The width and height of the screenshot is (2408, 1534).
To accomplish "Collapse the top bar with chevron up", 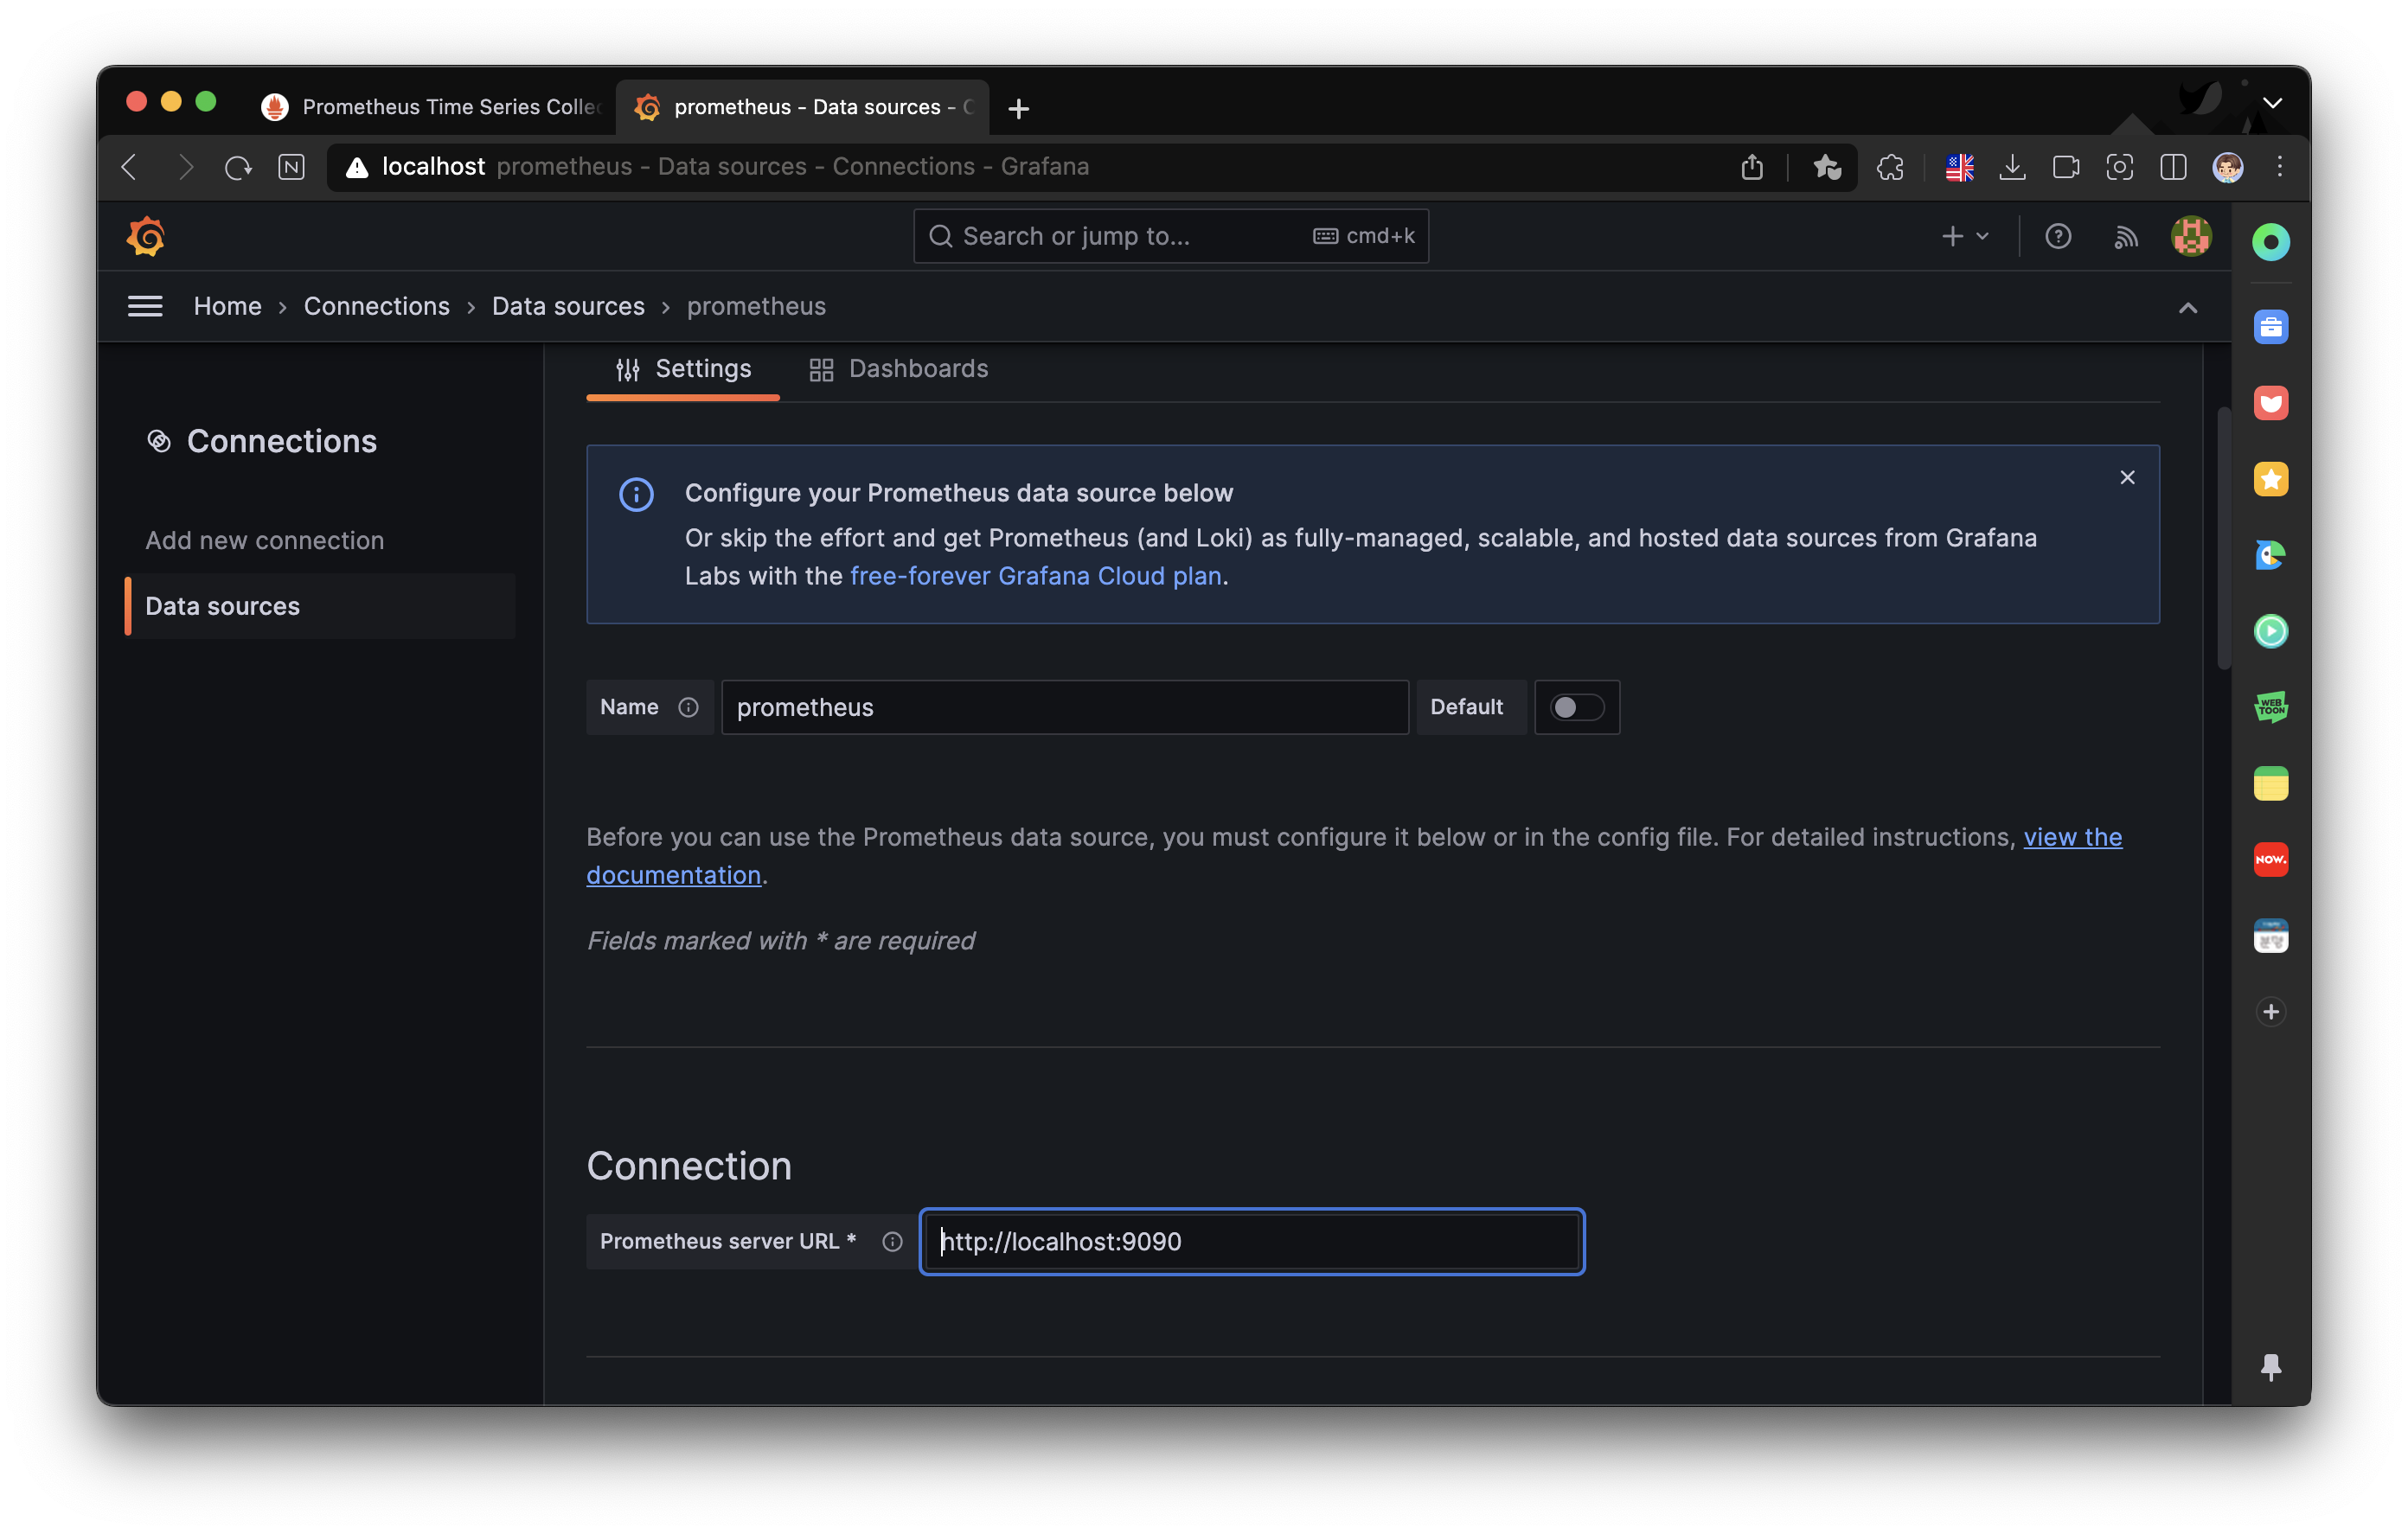I will (x=2187, y=308).
